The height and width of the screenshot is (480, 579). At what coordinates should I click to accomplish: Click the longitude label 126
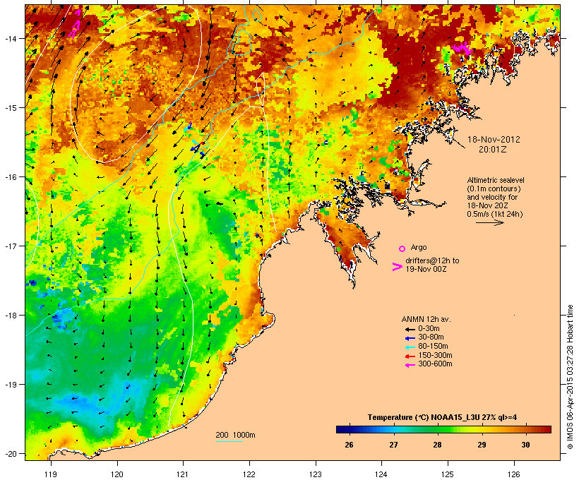point(513,474)
